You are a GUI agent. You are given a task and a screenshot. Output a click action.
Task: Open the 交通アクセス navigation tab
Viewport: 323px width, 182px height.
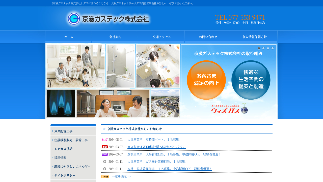tap(161, 37)
